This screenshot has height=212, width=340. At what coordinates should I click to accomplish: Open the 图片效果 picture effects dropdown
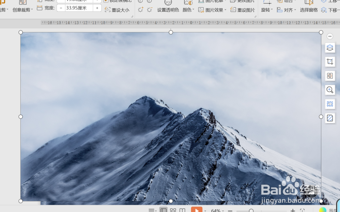point(212,10)
